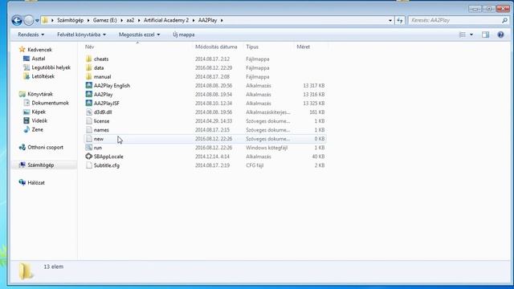Viewport: 514px width, 289px height.
Task: Select the license text file icon
Action: pyautogui.click(x=89, y=120)
